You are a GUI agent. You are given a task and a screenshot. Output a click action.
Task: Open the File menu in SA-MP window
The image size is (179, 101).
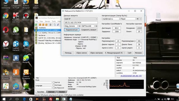pos(36,21)
